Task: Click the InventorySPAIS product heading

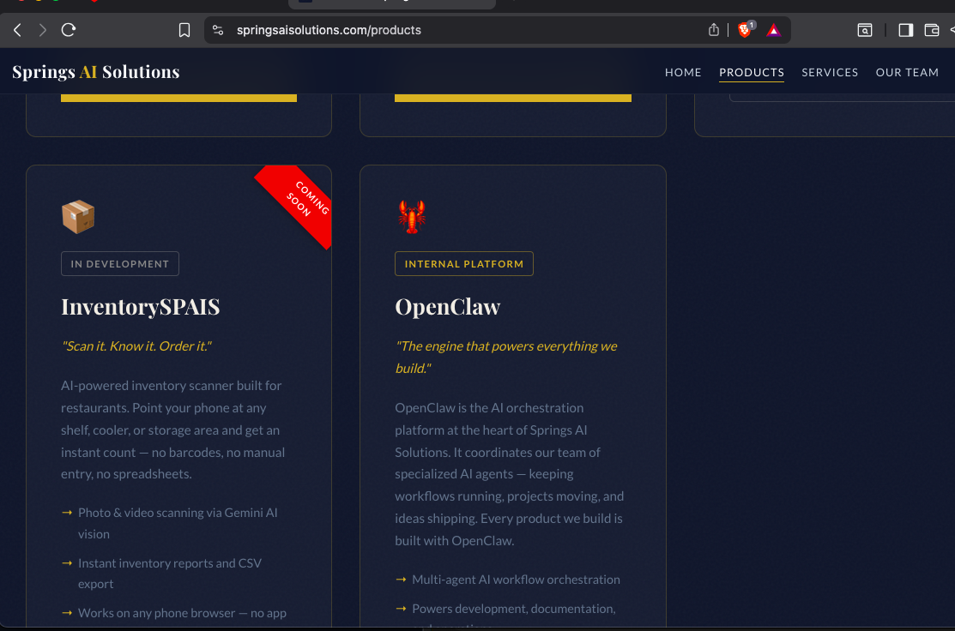Action: [141, 307]
